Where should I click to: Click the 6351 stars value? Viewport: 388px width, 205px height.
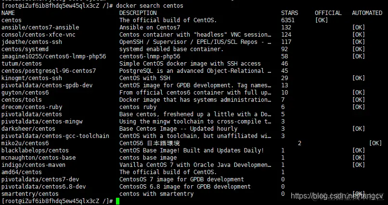(288, 20)
